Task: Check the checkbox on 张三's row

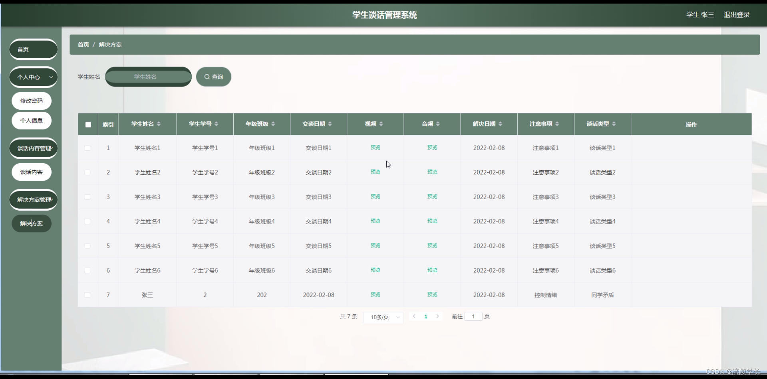Action: pos(87,295)
